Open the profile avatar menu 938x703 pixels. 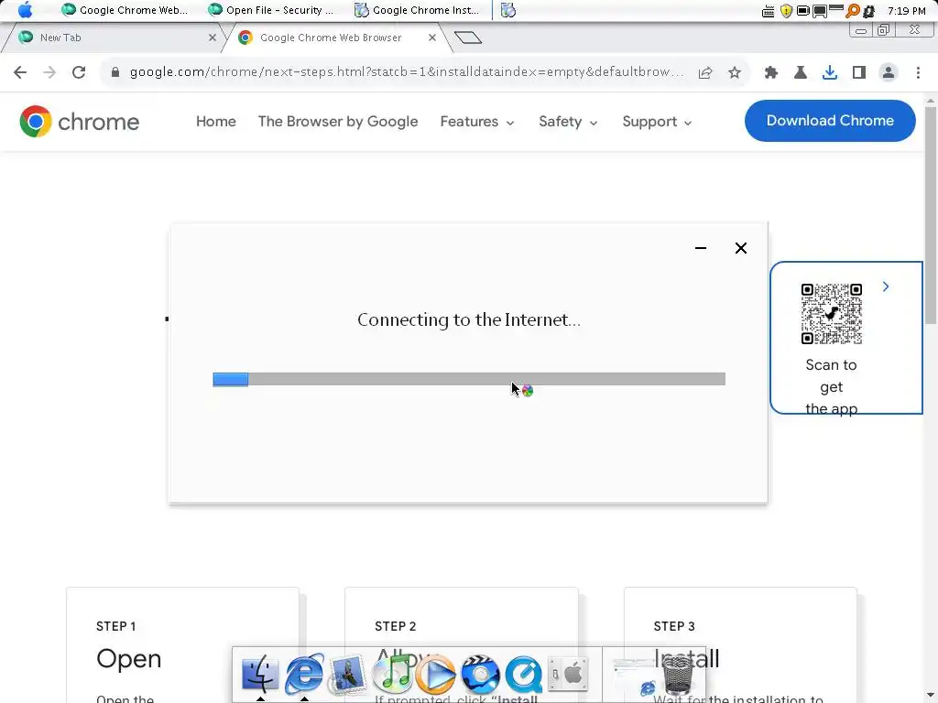click(889, 72)
